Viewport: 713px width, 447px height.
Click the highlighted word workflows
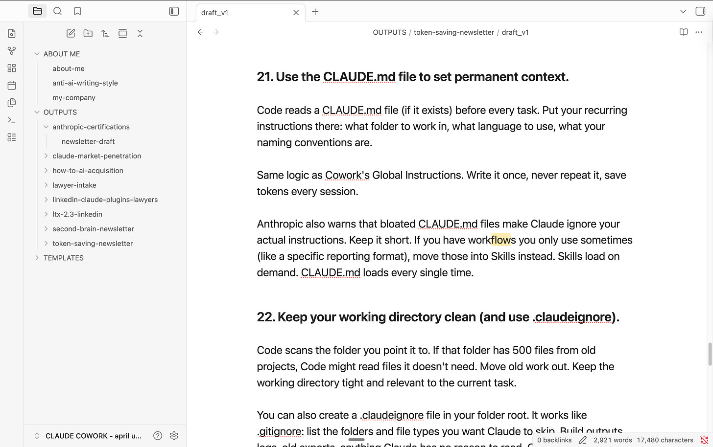(492, 240)
